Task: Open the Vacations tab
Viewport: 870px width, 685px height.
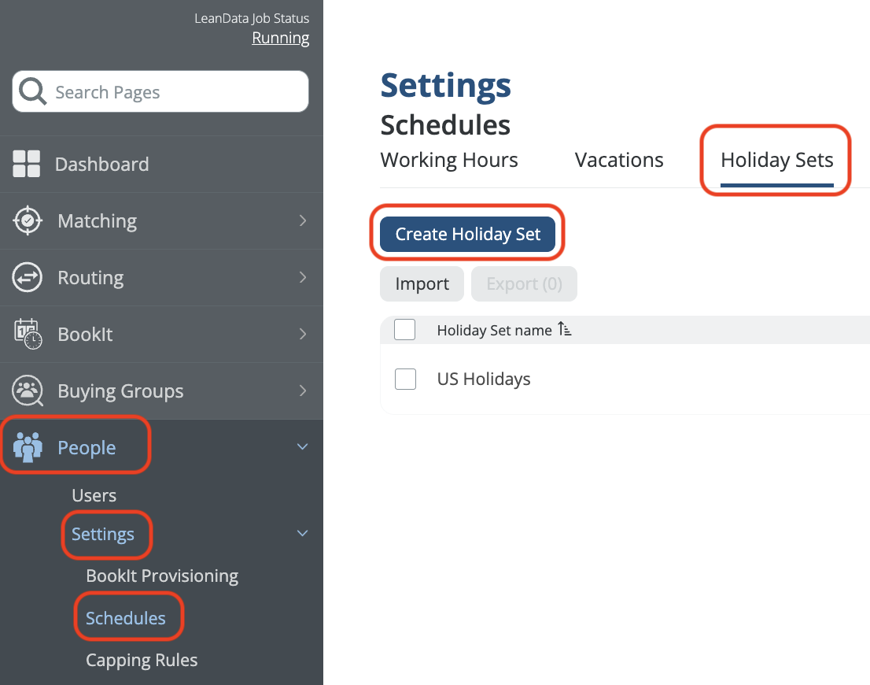Action: 619,160
